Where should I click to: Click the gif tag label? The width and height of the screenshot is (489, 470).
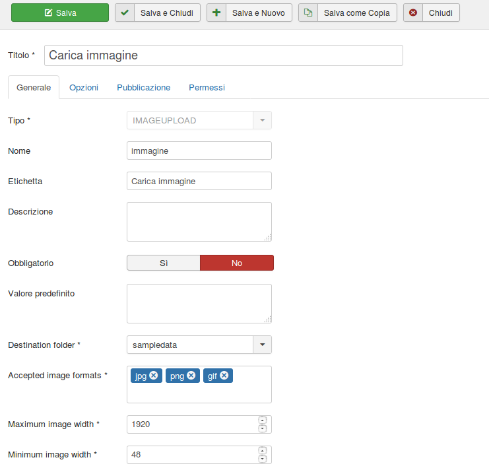(x=212, y=376)
